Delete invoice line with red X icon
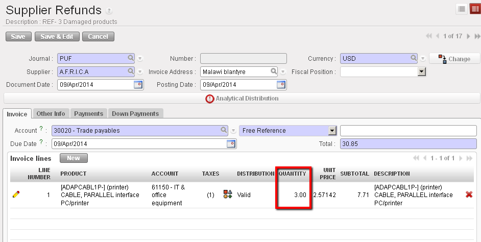 (469, 195)
